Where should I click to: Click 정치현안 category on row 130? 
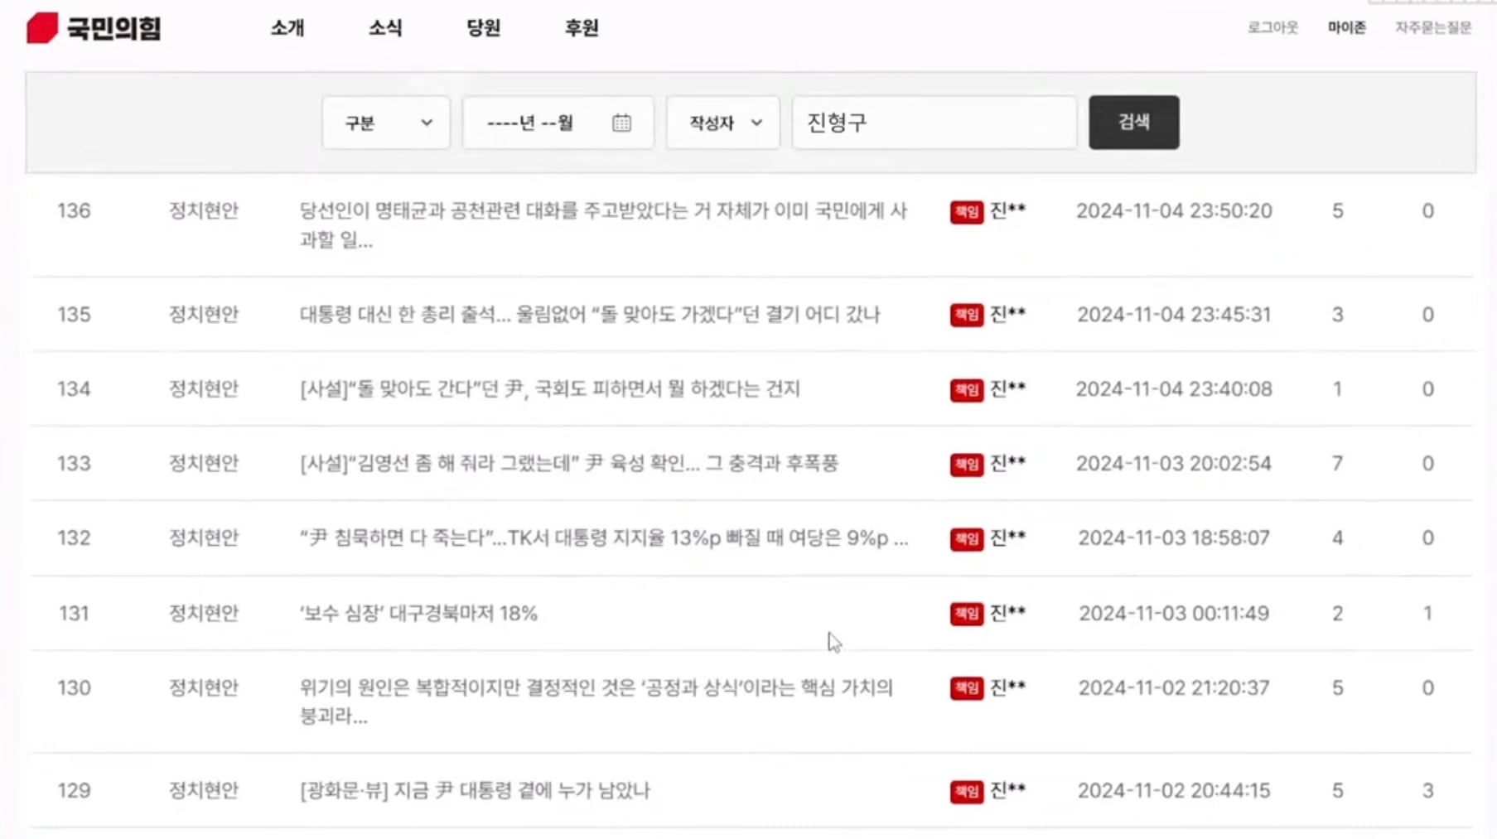(204, 688)
